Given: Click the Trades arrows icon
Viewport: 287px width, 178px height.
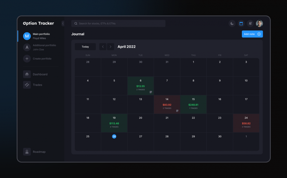Looking at the screenshot, I should (x=27, y=85).
